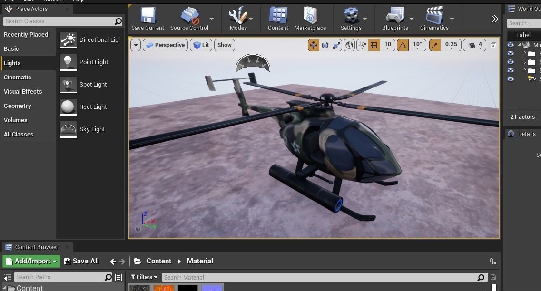Toggle the sources panel icon in Content Browser
541x291 pixels.
click(8, 277)
